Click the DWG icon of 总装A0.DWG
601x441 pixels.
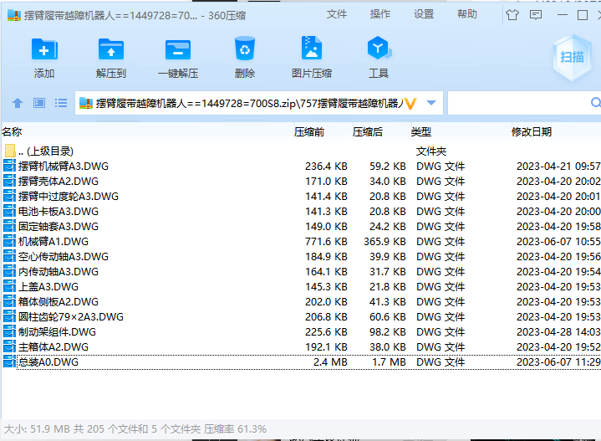point(9,362)
